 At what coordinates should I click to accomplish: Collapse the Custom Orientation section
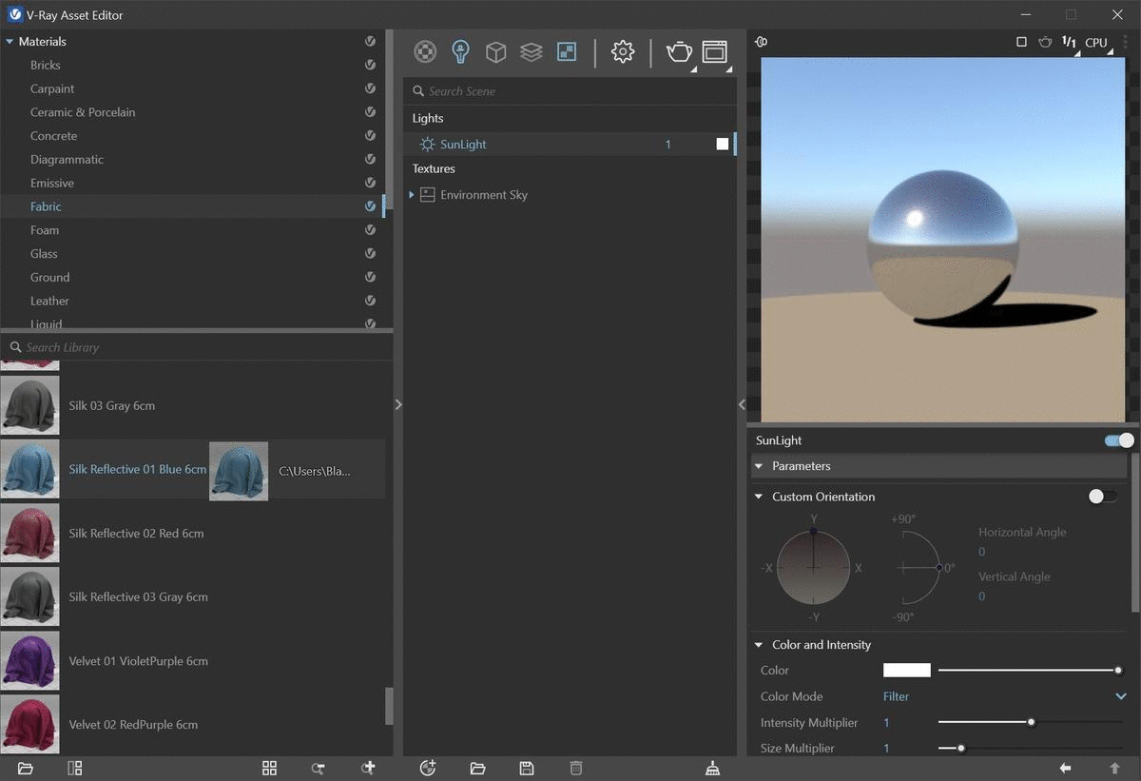pyautogui.click(x=759, y=497)
